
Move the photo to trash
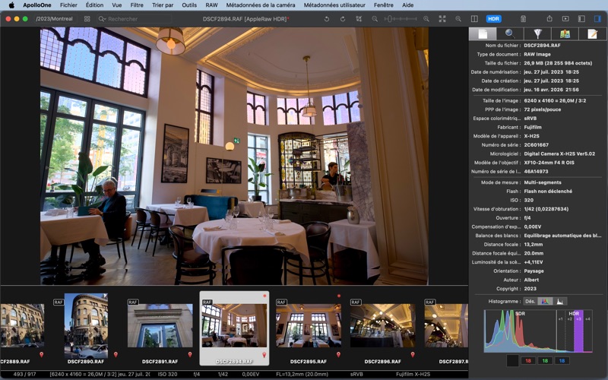(523, 18)
